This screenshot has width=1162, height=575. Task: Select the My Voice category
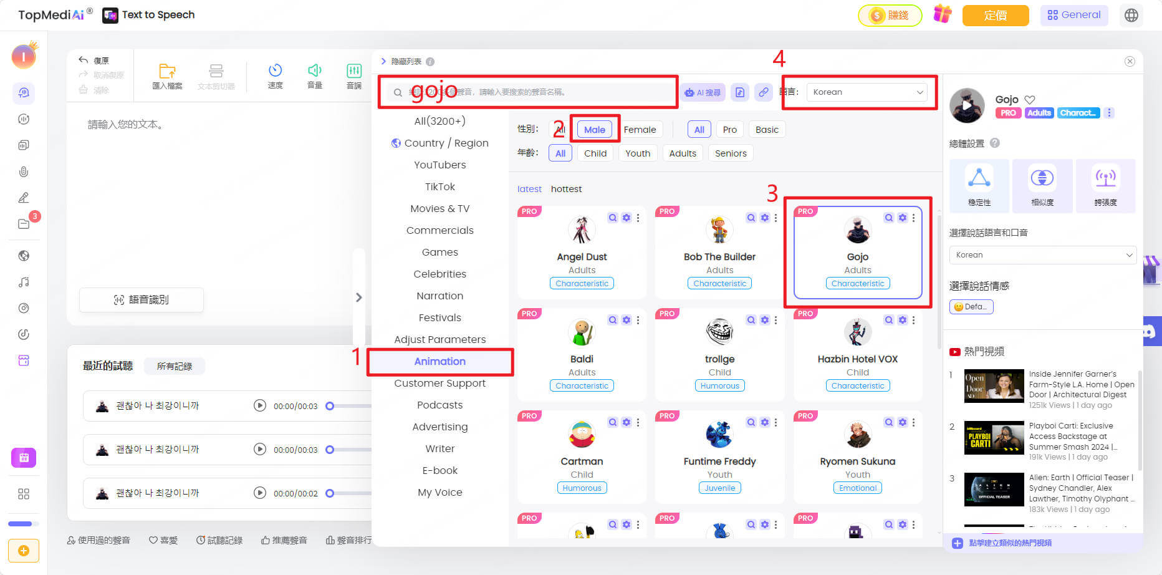[x=440, y=492]
